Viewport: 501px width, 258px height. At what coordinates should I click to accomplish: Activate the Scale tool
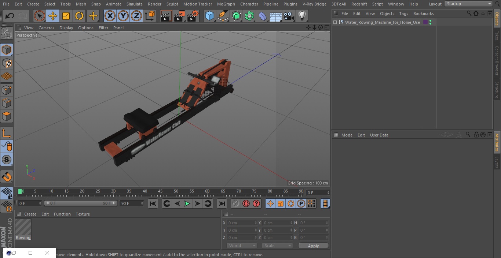tap(66, 16)
